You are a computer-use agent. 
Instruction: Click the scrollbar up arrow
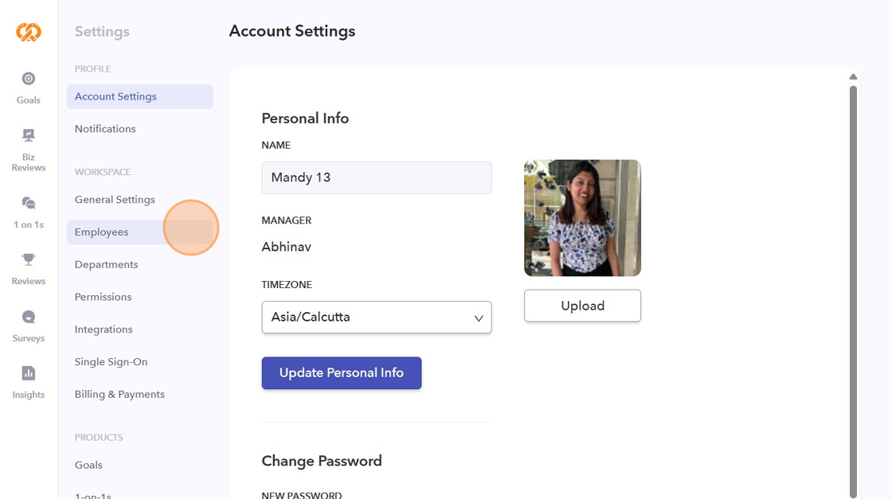(x=853, y=77)
